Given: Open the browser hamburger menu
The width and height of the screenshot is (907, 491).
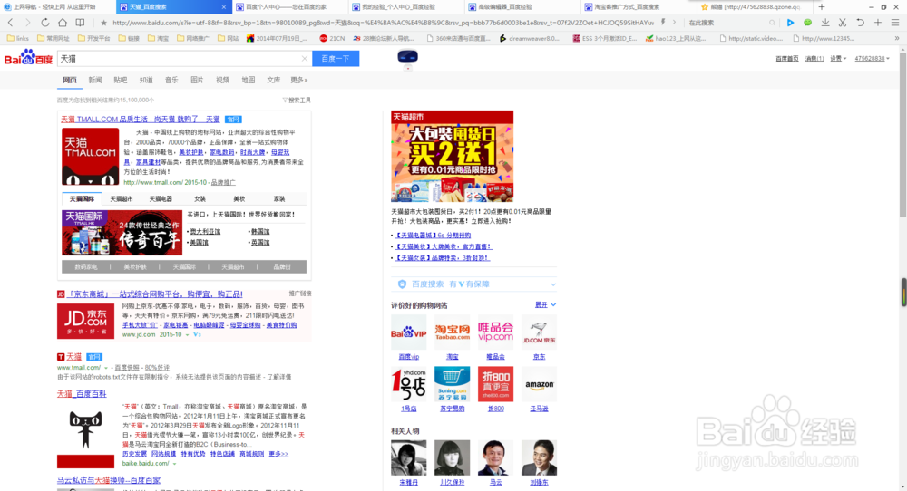Looking at the screenshot, I should pyautogui.click(x=895, y=23).
